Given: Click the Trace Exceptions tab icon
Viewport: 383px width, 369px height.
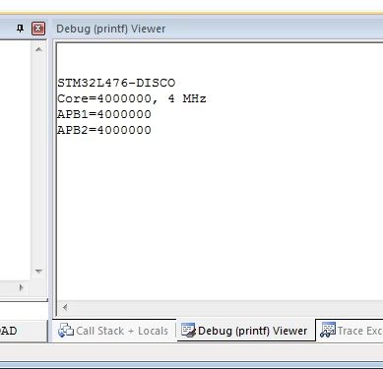Looking at the screenshot, I should tap(328, 330).
